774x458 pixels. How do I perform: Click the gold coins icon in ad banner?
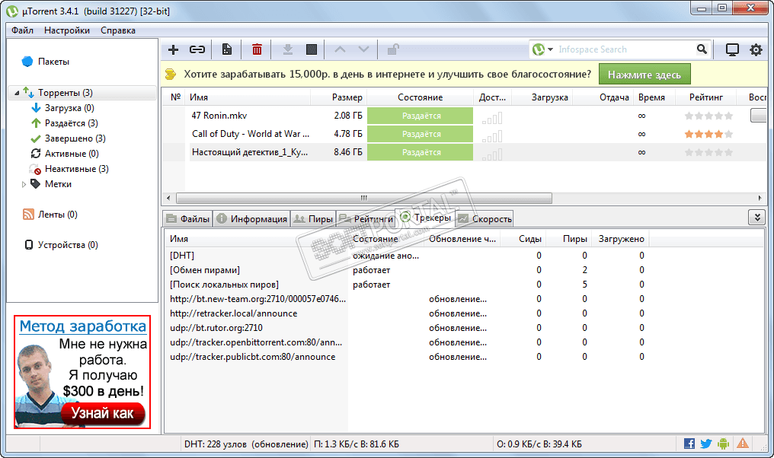(x=171, y=75)
